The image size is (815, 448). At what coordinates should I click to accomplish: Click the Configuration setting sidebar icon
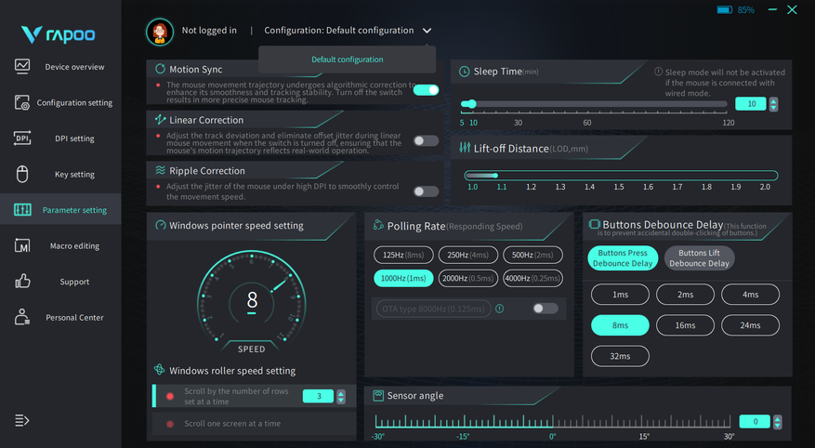click(x=22, y=102)
